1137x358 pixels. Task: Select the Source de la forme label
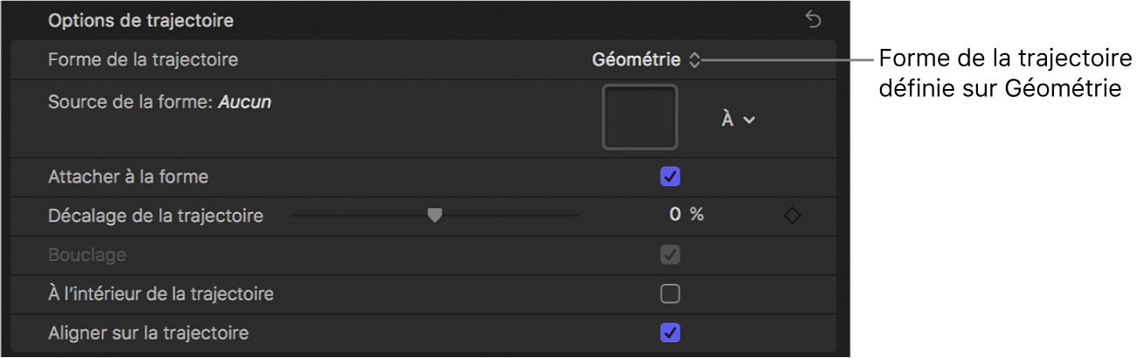point(131,102)
